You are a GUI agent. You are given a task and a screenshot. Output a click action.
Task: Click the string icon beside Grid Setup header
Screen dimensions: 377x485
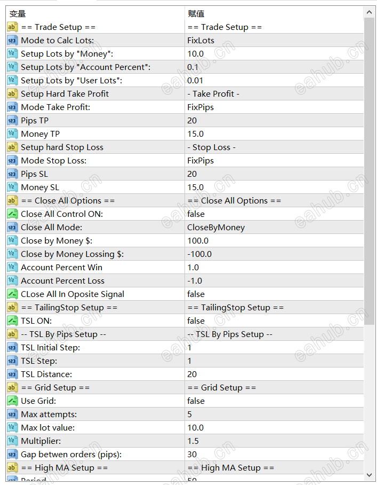click(x=12, y=387)
